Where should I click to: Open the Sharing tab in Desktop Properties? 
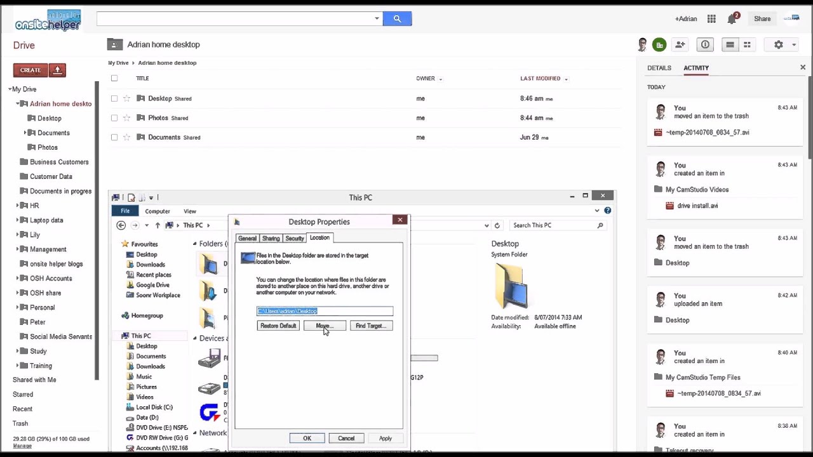click(x=271, y=238)
